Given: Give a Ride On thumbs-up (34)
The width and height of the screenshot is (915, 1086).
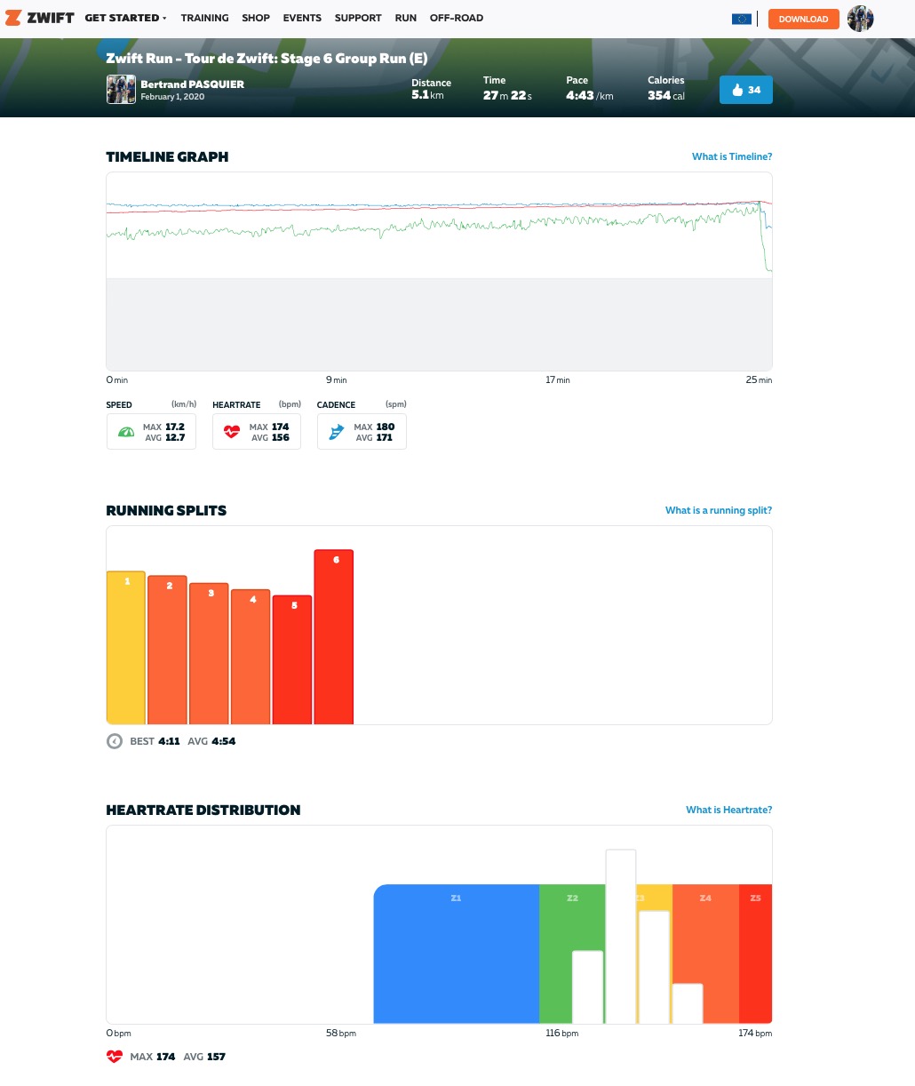Looking at the screenshot, I should point(746,90).
